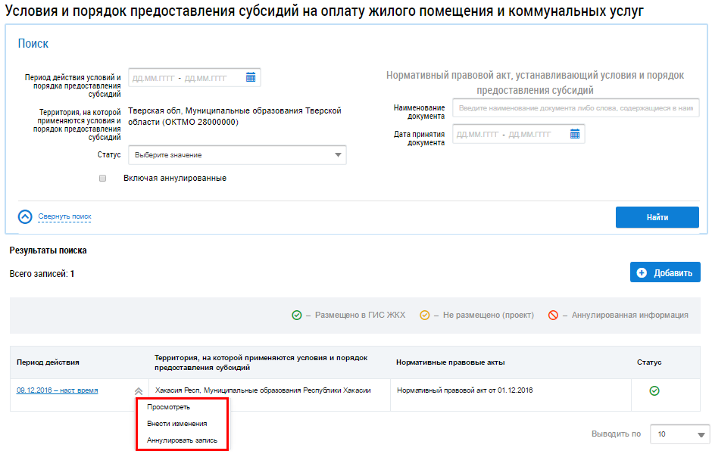The width and height of the screenshot is (712, 454).
Task: Expand the 'Выводить по' page size dropdown
Action: click(679, 434)
